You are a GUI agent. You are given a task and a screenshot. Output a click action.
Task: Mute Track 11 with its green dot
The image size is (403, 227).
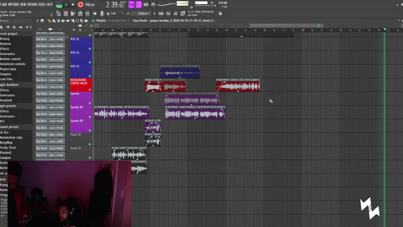pyautogui.click(x=90, y=158)
